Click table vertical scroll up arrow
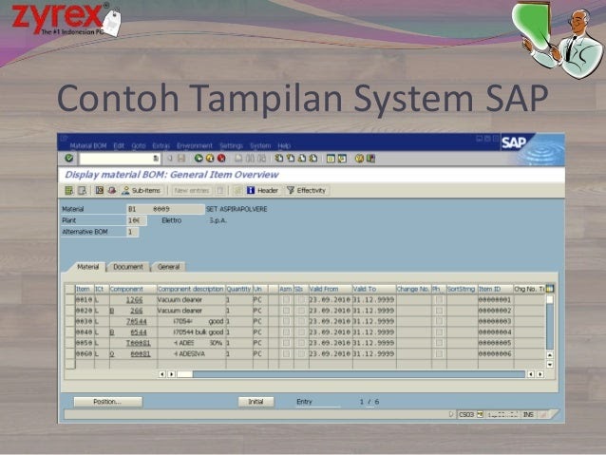The image size is (606, 455). pyautogui.click(x=550, y=354)
